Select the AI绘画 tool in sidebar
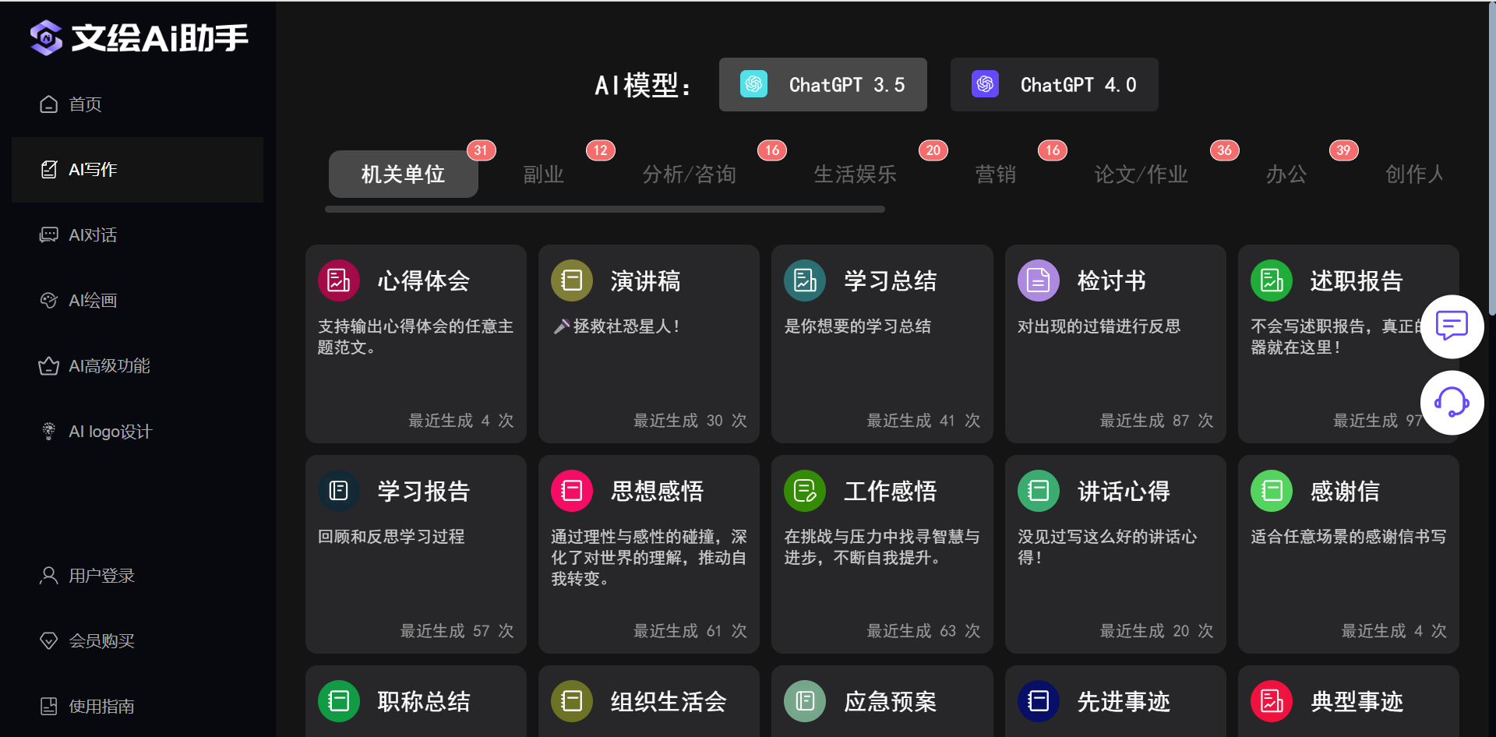Viewport: 1496px width, 737px height. click(93, 300)
